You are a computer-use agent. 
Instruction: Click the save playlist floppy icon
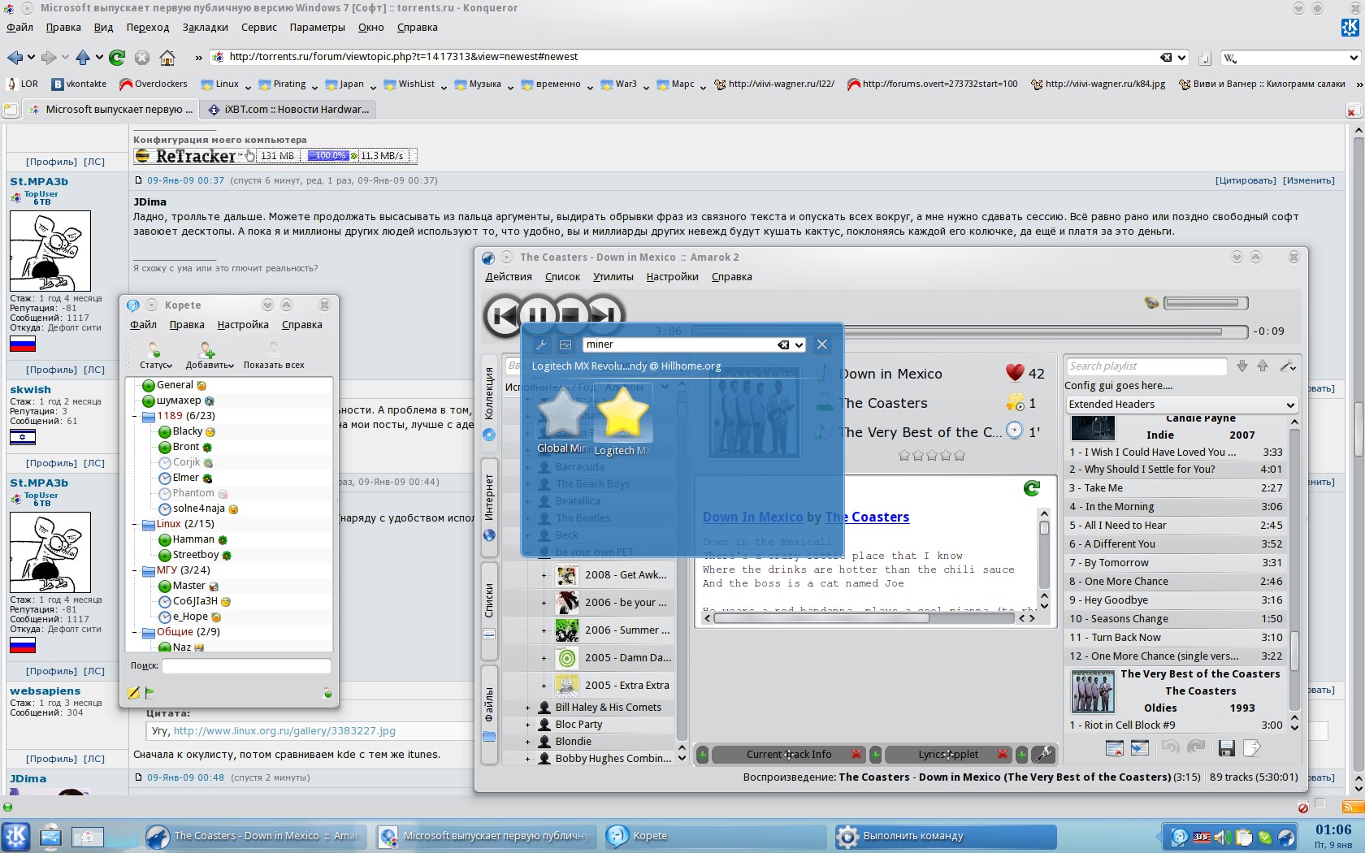tap(1227, 747)
